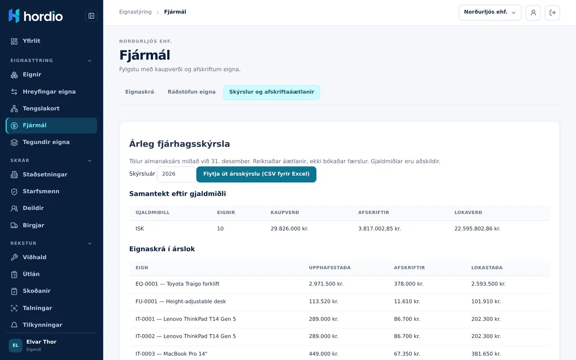Collapse the Rekstur sidebar section
Viewport: 576px width, 360px height.
pyautogui.click(x=90, y=243)
